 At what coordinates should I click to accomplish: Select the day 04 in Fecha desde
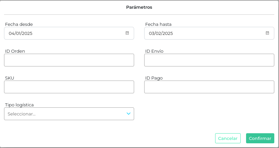coord(12,33)
